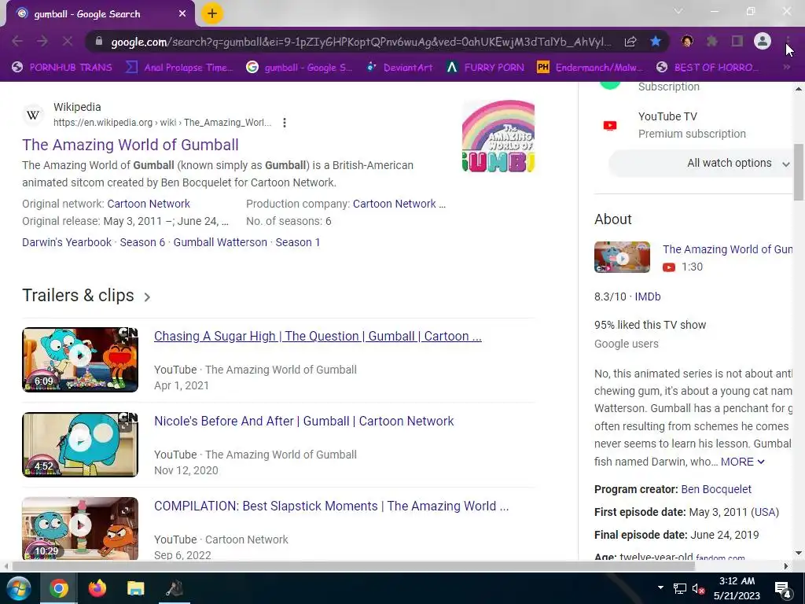Click the network tray icon
Screen dimensions: 805x604
point(680,588)
